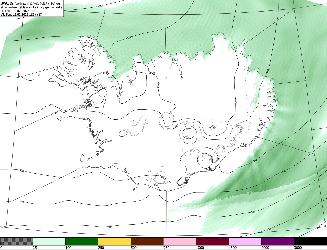This screenshot has height=250, width=327.
Task: Click the "VT: Sun. 15.02.2026 11Z" valid time
Action: point(18,15)
